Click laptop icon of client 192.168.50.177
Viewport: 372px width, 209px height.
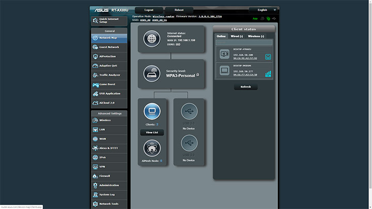pyautogui.click(x=224, y=70)
